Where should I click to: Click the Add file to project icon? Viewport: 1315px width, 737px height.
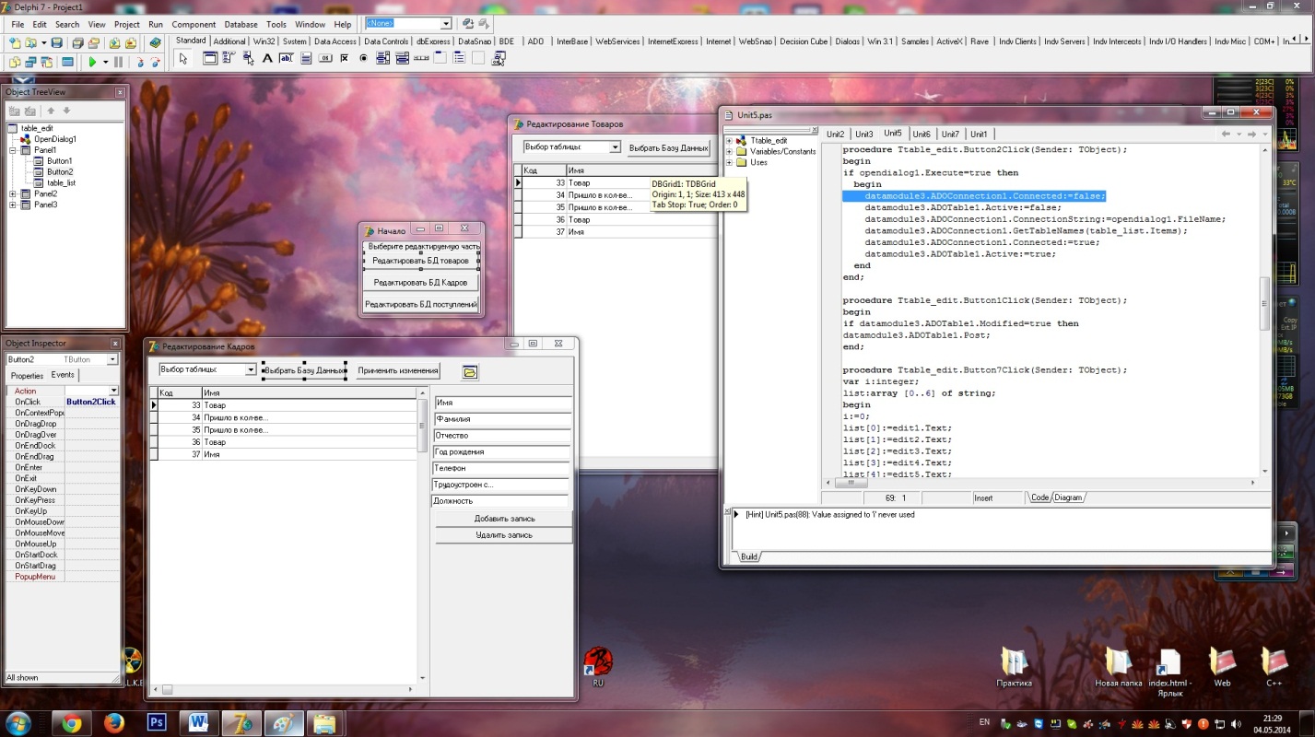point(114,42)
